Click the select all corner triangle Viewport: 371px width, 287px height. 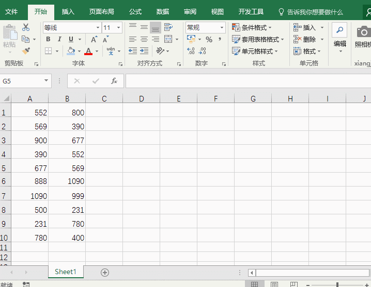(x=6, y=98)
